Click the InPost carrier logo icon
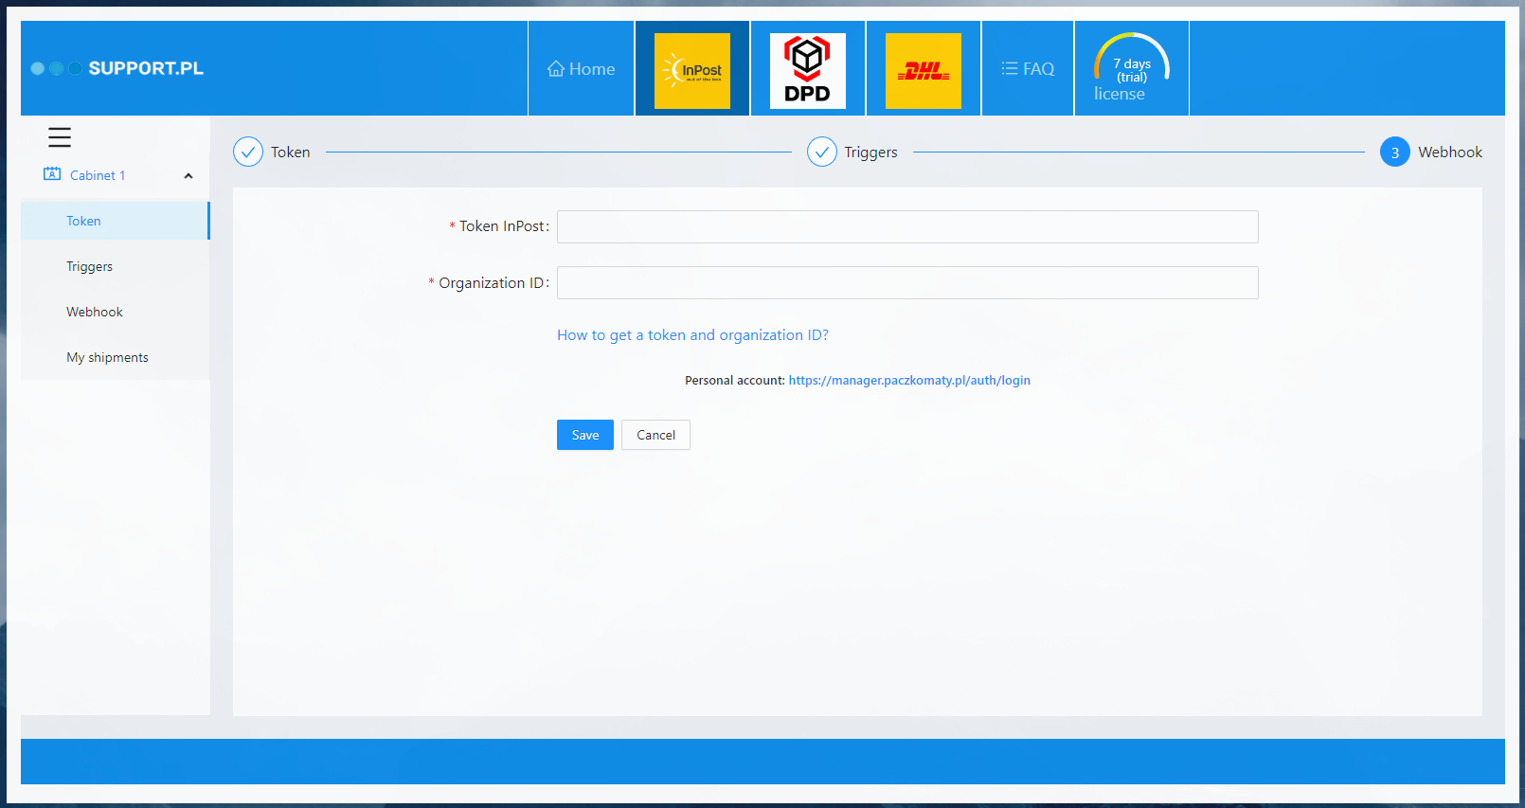Screen dimensions: 1525x808 (691, 70)
